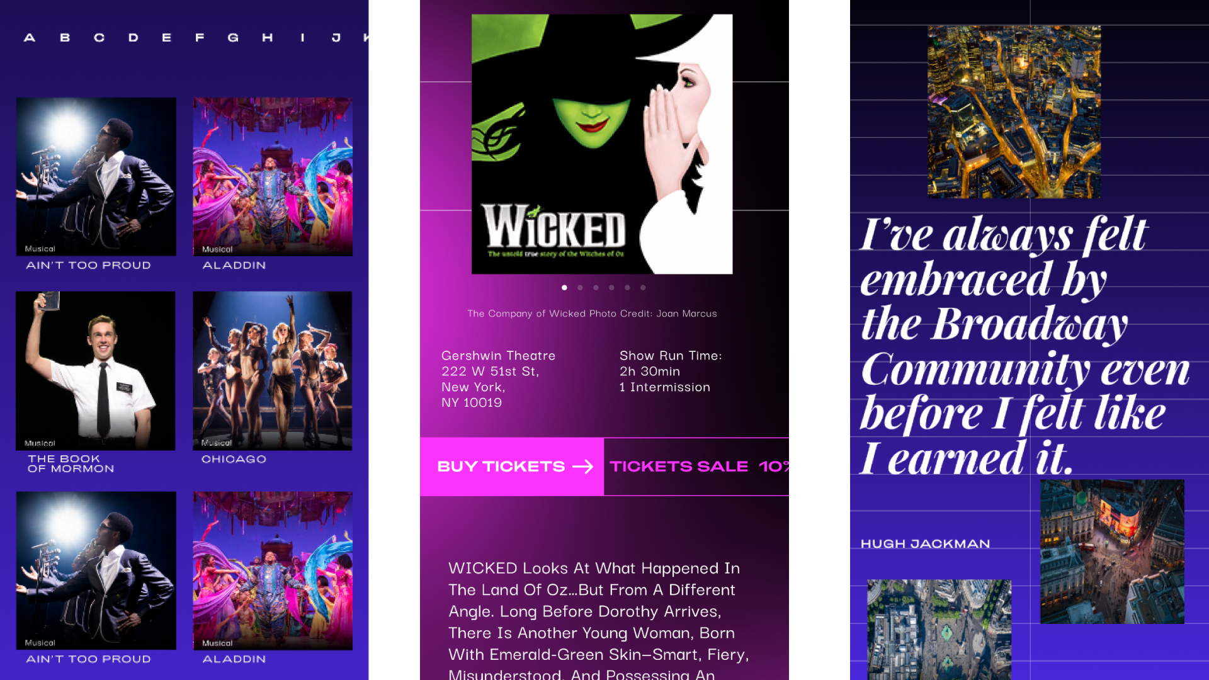View The Book of Mormon show image
The image size is (1209, 680).
pyautogui.click(x=96, y=371)
